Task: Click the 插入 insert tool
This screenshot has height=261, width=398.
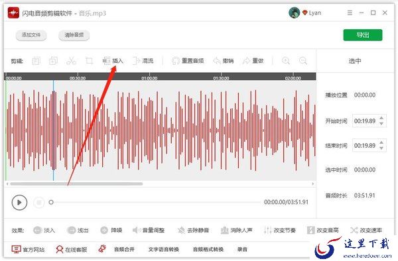Action: [x=113, y=61]
